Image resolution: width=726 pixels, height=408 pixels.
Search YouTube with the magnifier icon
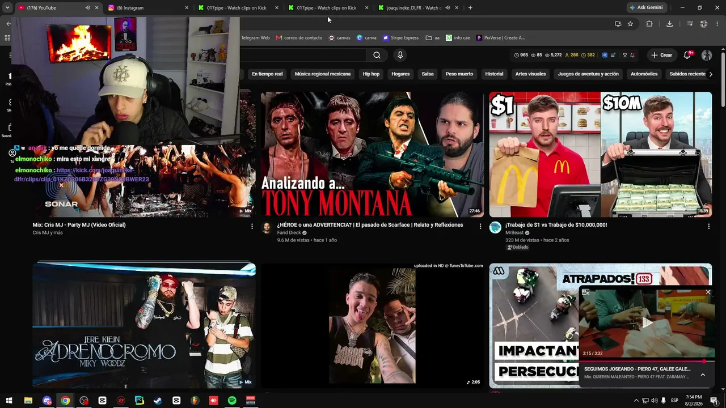pyautogui.click(x=377, y=55)
